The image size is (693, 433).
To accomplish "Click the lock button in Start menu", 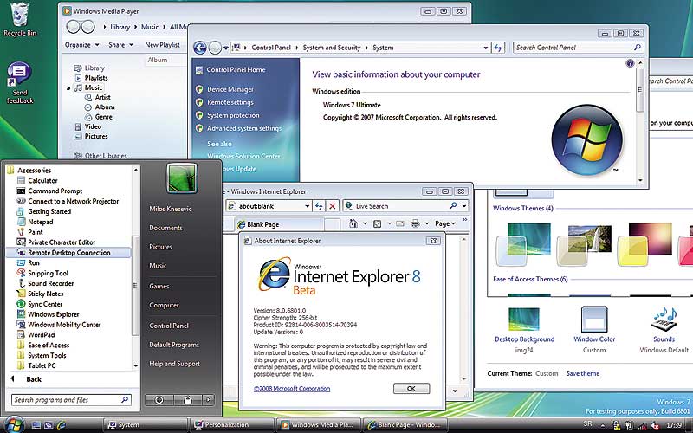I will click(187, 400).
